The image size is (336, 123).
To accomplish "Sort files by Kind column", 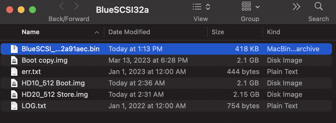I will tap(273, 32).
